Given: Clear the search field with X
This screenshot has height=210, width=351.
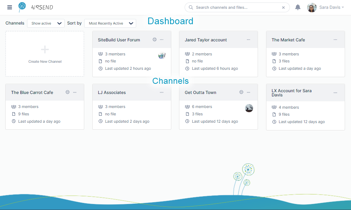Looking at the screenshot, I should point(283,7).
